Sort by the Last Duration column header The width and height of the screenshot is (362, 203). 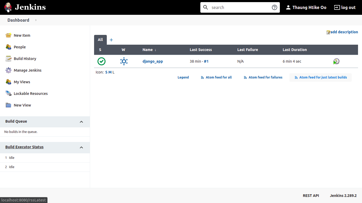point(295,50)
